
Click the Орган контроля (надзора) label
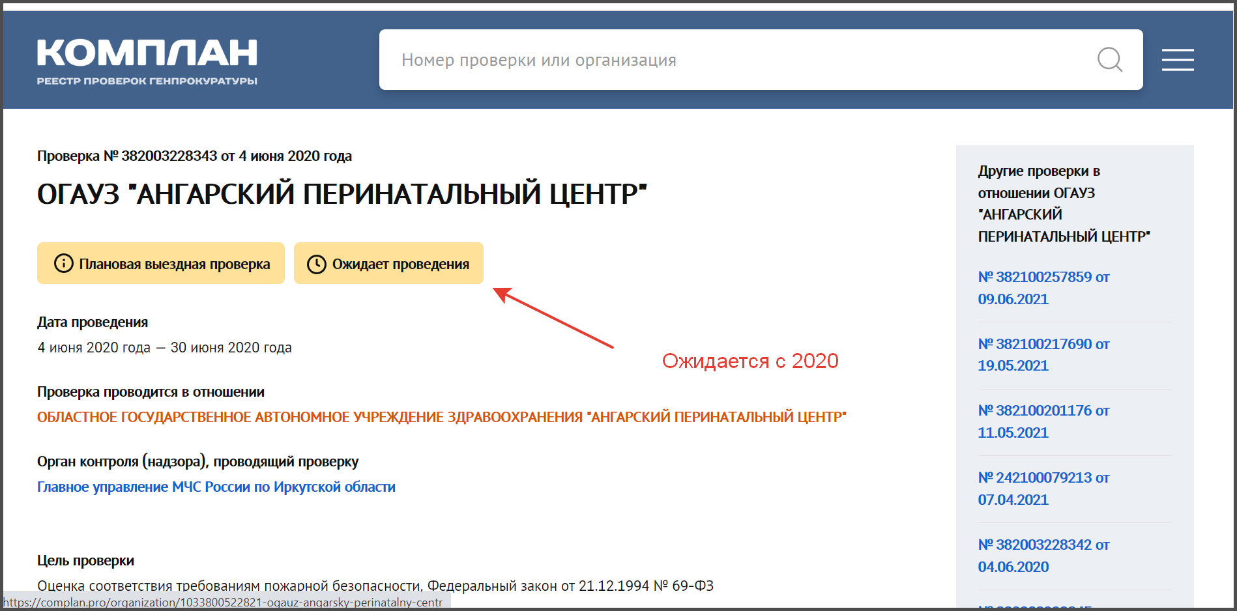pyautogui.click(x=197, y=461)
